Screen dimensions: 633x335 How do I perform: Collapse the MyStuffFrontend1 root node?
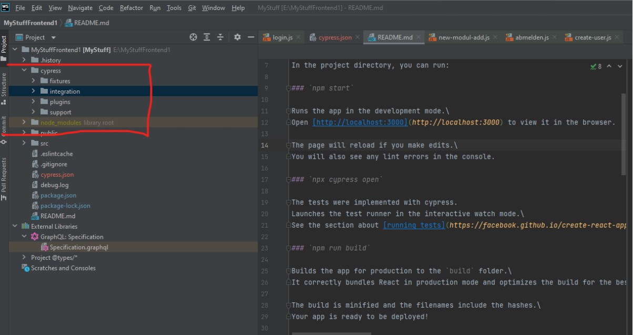14,50
